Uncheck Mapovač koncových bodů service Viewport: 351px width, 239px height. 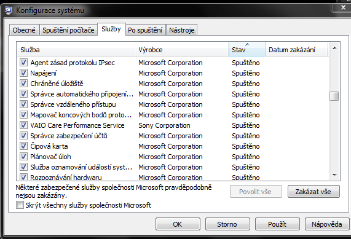click(23, 114)
